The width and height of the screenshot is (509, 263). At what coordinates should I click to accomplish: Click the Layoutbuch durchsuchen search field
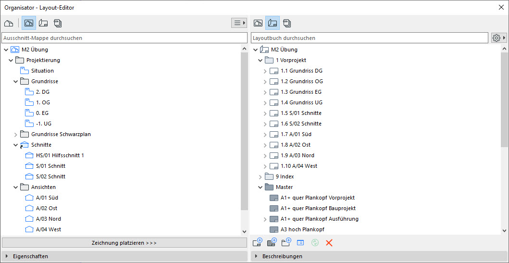[369, 38]
